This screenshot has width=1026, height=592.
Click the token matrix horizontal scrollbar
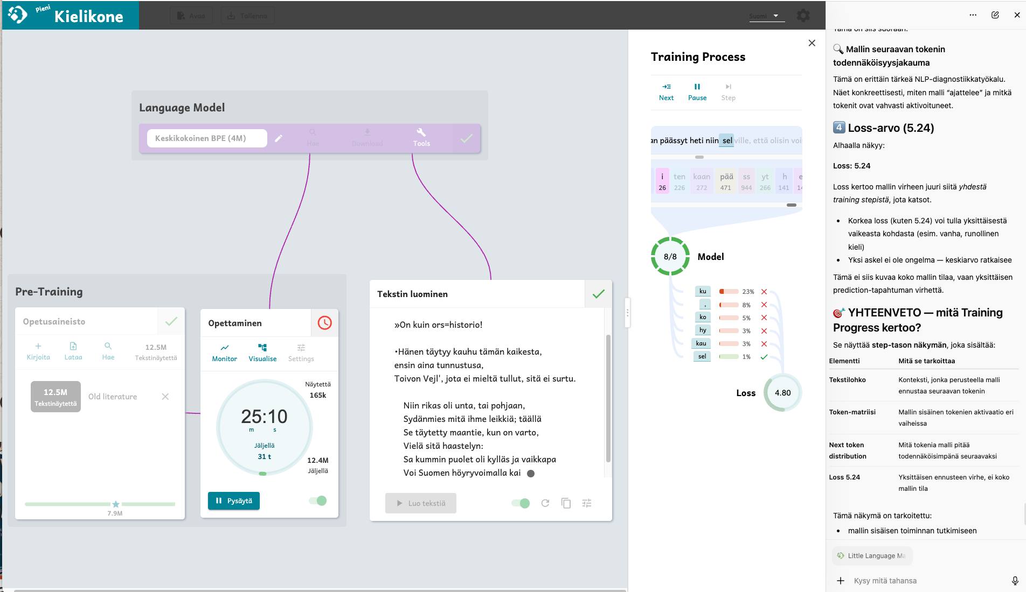tap(791, 205)
